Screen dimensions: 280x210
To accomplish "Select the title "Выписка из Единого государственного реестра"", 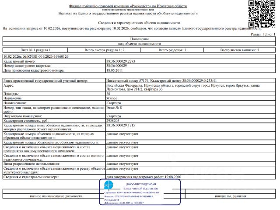I will click(x=128, y=14).
